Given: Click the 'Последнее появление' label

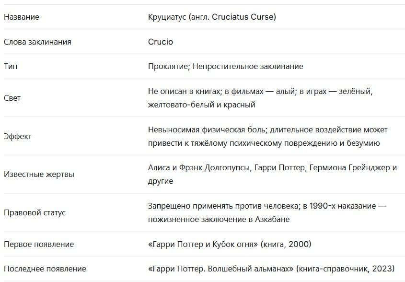Looking at the screenshot, I should point(45,269).
